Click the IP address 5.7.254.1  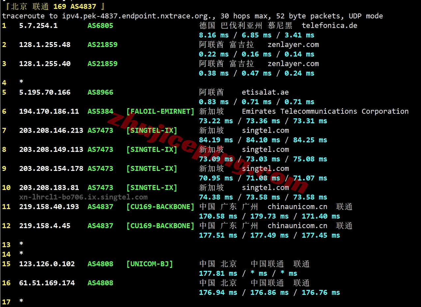point(38,26)
